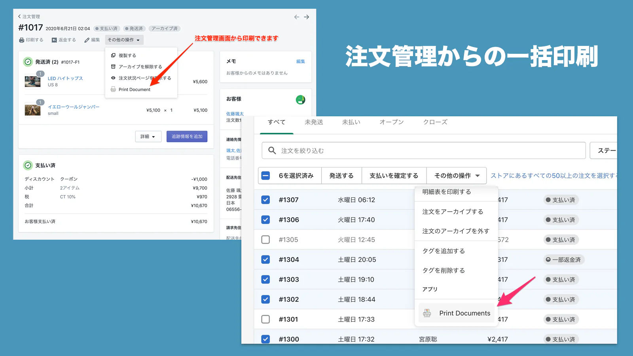Select all 50+ store orders link
The width and height of the screenshot is (633, 356).
[x=553, y=176]
